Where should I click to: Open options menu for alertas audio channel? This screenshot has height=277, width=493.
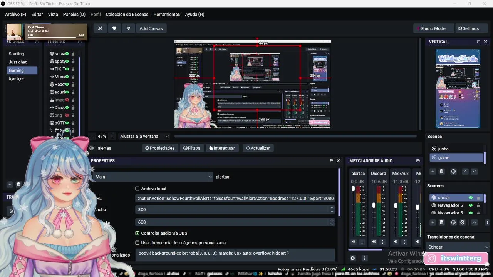362,242
